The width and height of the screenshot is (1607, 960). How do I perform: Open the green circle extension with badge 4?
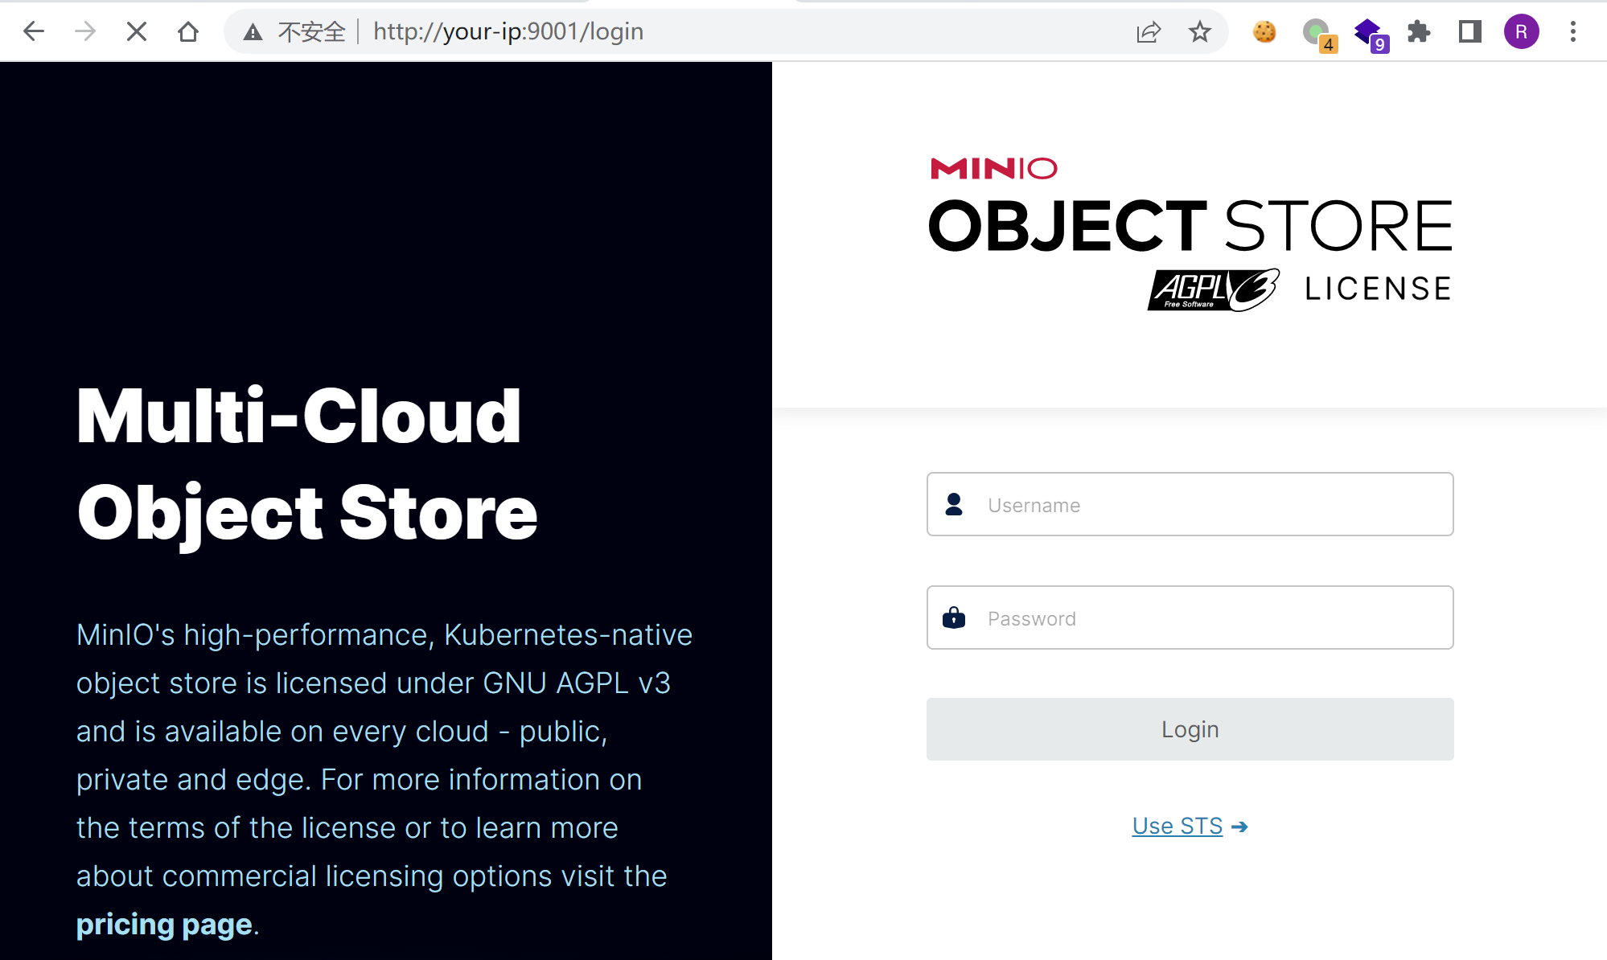click(1317, 33)
